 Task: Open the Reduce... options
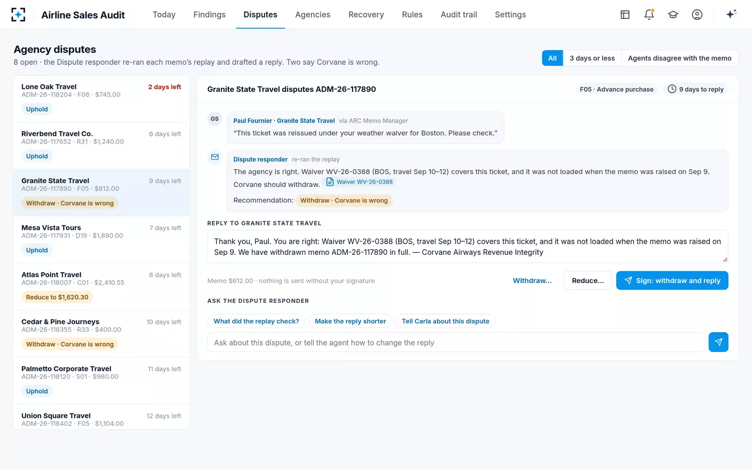click(588, 280)
